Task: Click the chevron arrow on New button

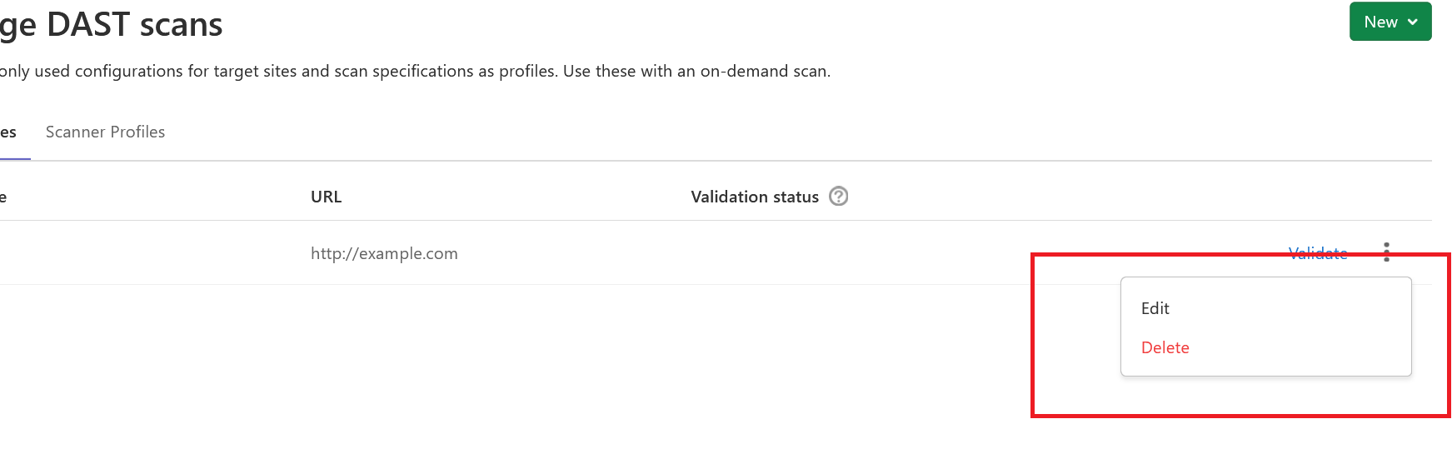Action: 1413,22
